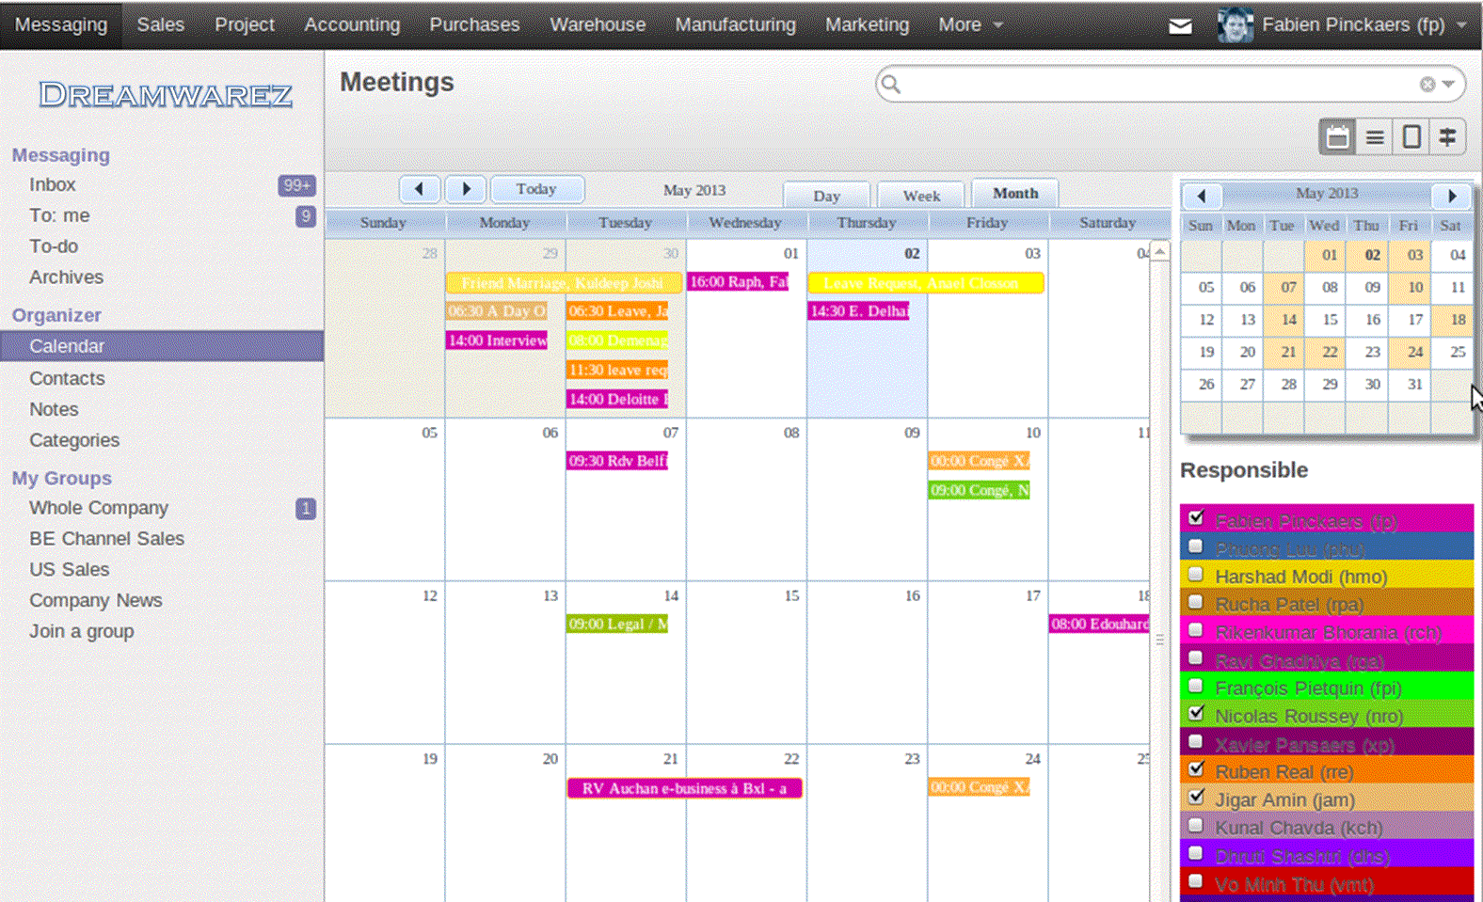The width and height of the screenshot is (1483, 902).
Task: Click the Inbox 99+ counter badge
Action: point(296,185)
